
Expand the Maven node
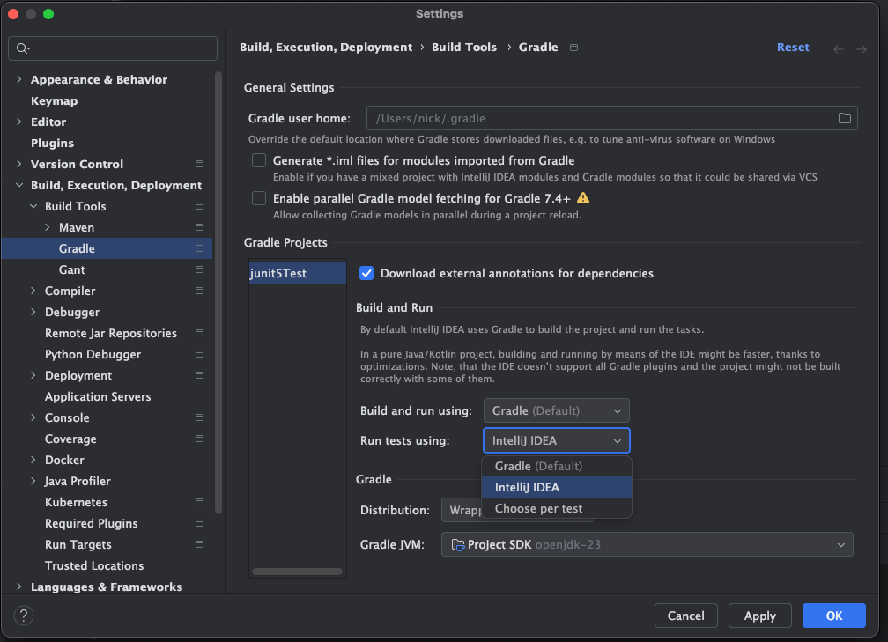[48, 227]
